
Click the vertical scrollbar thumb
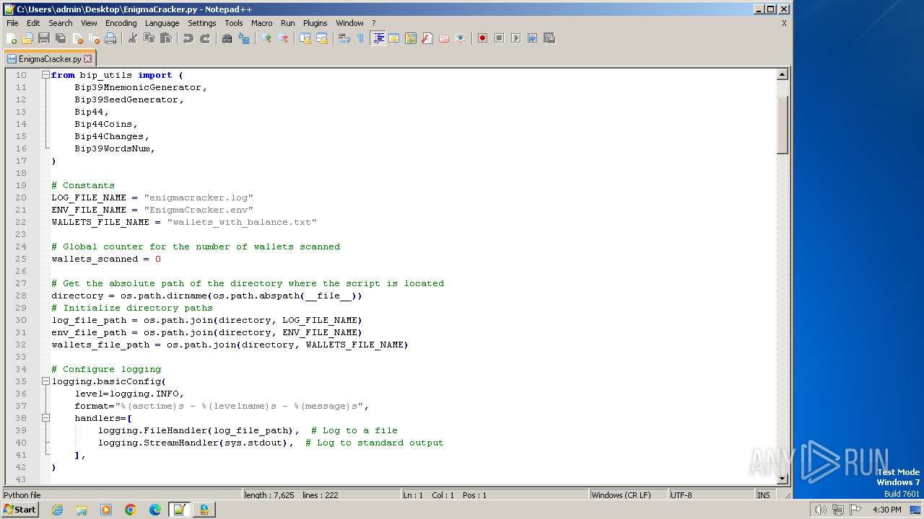click(x=782, y=124)
